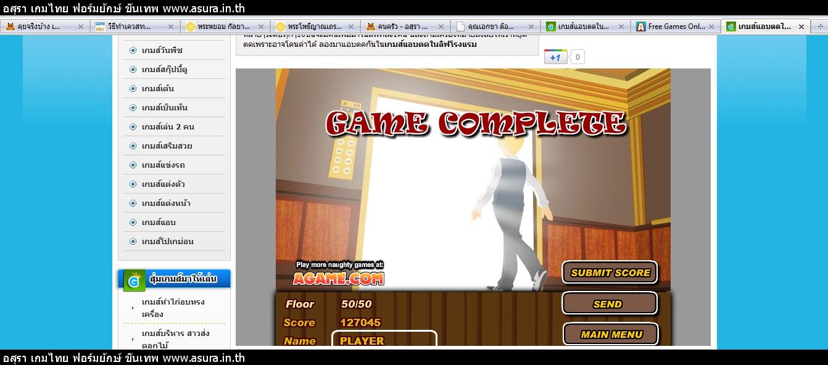Close the คุยจริงบ้าง tab

[81, 27]
